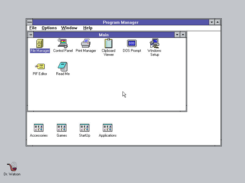Launch the DOS Prompt
Viewport: 245px width, 183px height.
(x=131, y=43)
